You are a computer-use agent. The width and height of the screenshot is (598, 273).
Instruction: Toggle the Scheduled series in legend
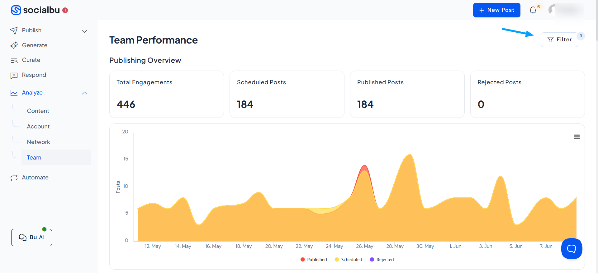[348, 260]
